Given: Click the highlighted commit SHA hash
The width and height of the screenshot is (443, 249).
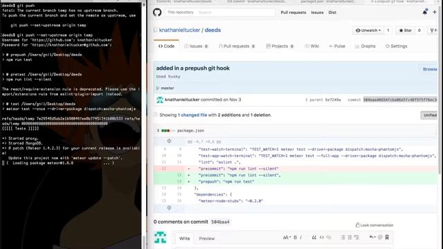Looking at the screenshot, I should pos(400,100).
